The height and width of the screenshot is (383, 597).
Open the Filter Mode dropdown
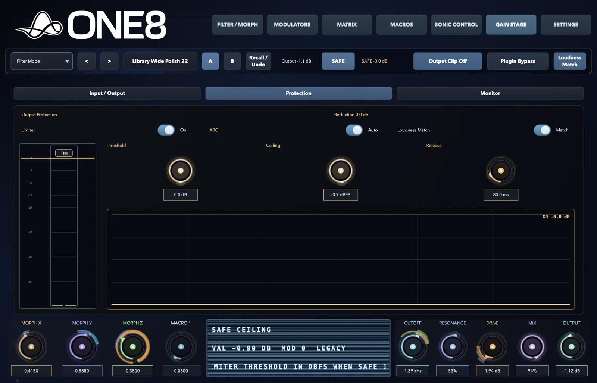pyautogui.click(x=42, y=61)
